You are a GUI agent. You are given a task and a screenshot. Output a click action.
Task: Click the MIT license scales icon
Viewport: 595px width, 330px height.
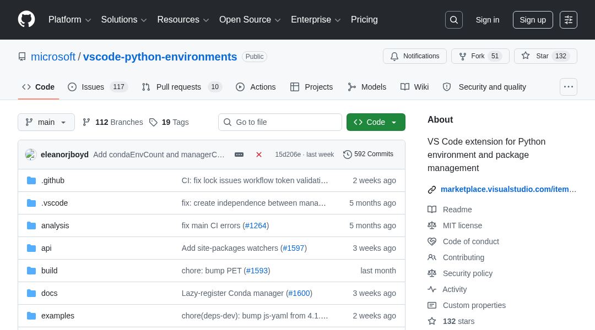coord(432,226)
